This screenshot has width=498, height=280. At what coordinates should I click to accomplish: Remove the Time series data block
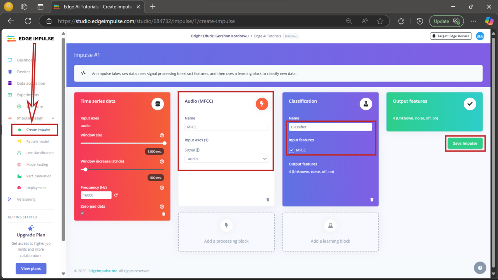(x=163, y=214)
